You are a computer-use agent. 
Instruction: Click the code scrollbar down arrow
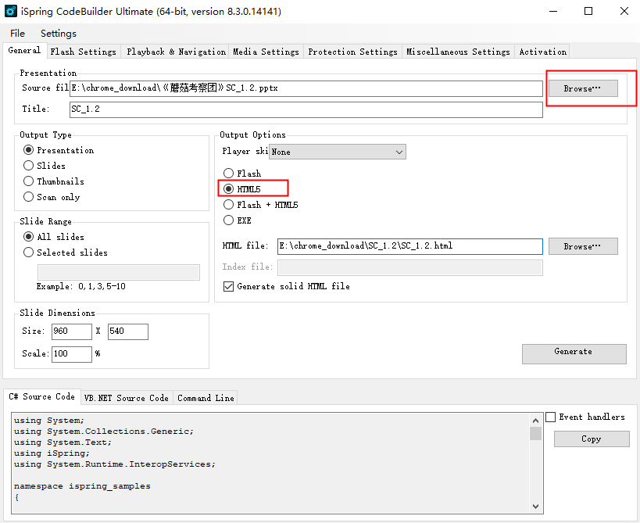[x=536, y=507]
